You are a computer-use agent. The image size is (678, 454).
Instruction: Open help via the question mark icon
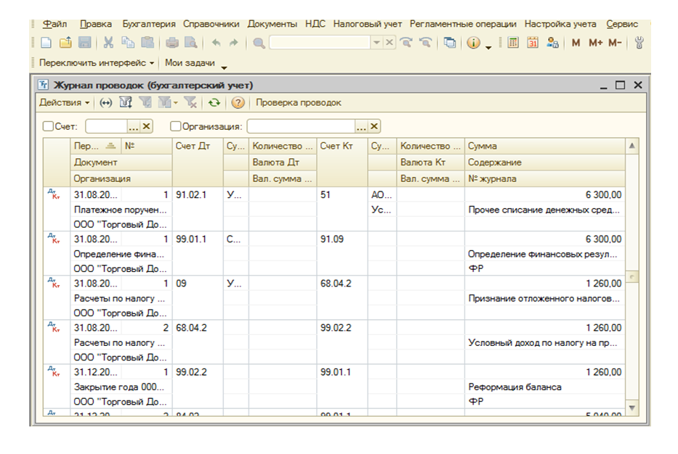point(238,103)
